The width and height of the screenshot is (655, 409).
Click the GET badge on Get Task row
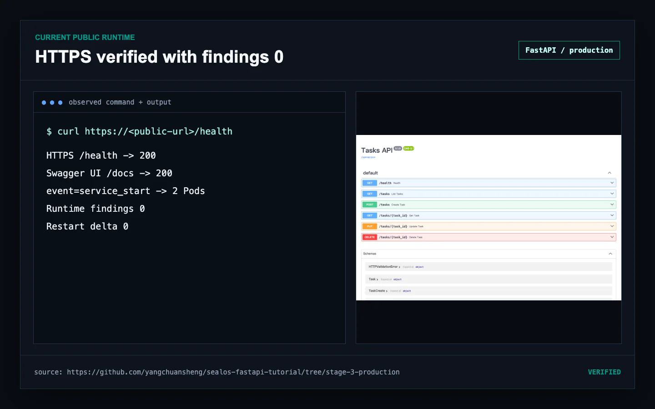pyautogui.click(x=369, y=215)
